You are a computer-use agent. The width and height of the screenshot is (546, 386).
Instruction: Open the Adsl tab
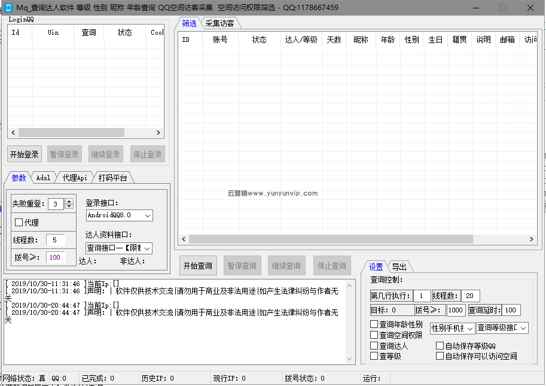click(44, 178)
